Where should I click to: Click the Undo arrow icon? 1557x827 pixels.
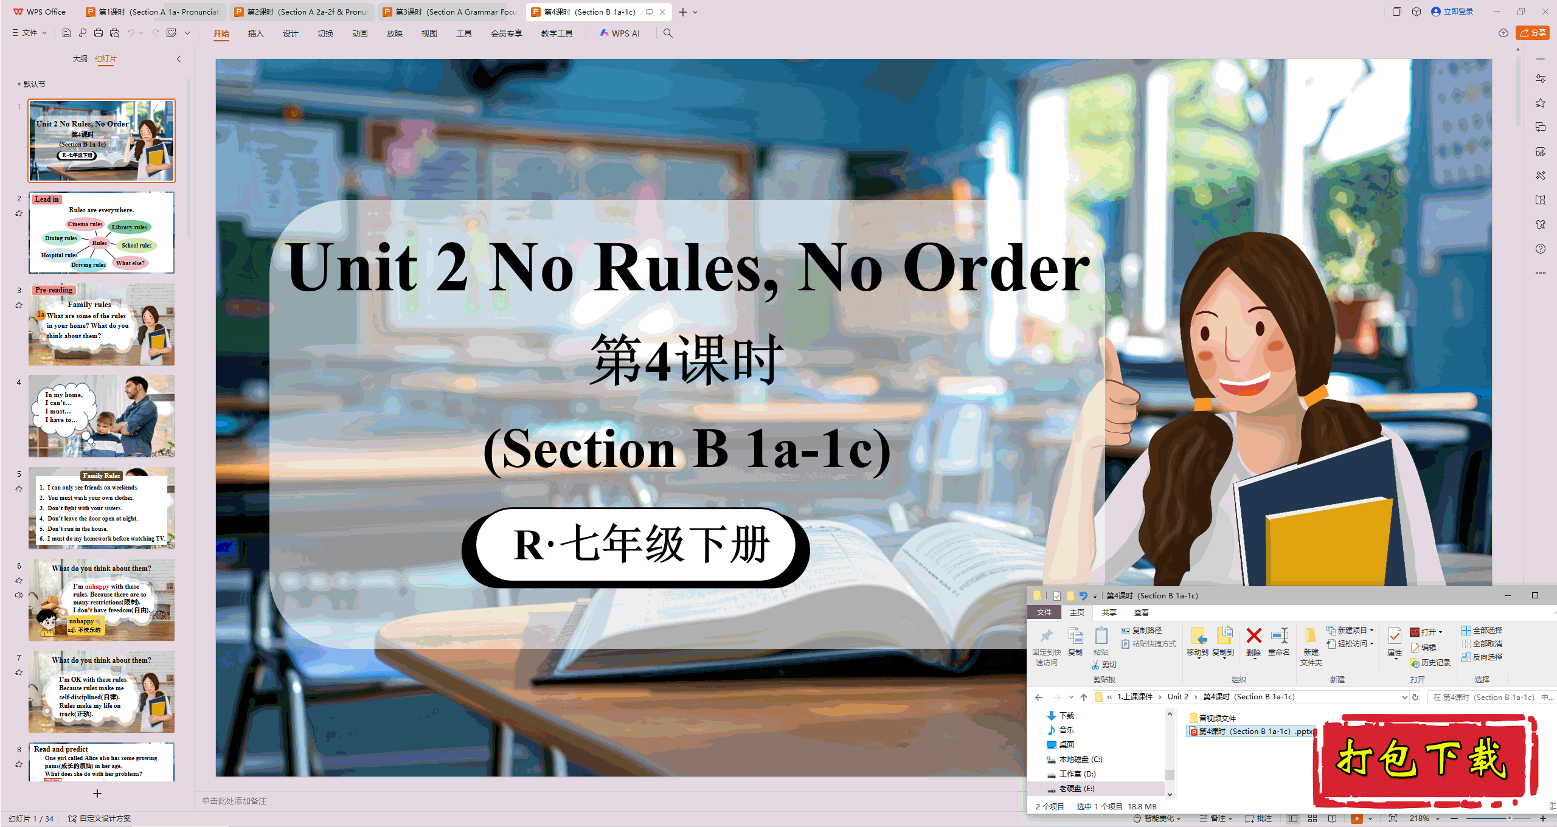click(x=131, y=33)
